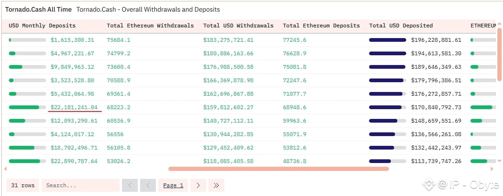Viewport: 503px width, 196px height.
Task: Select total deposited value $136,566,261.08
Action: [x=436, y=134]
